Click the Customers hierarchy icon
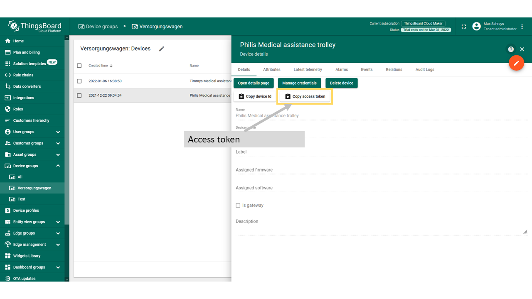This screenshot has height=299, width=532. click(7, 120)
